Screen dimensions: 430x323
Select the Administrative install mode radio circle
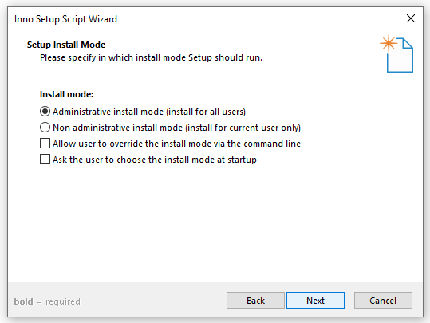point(45,112)
